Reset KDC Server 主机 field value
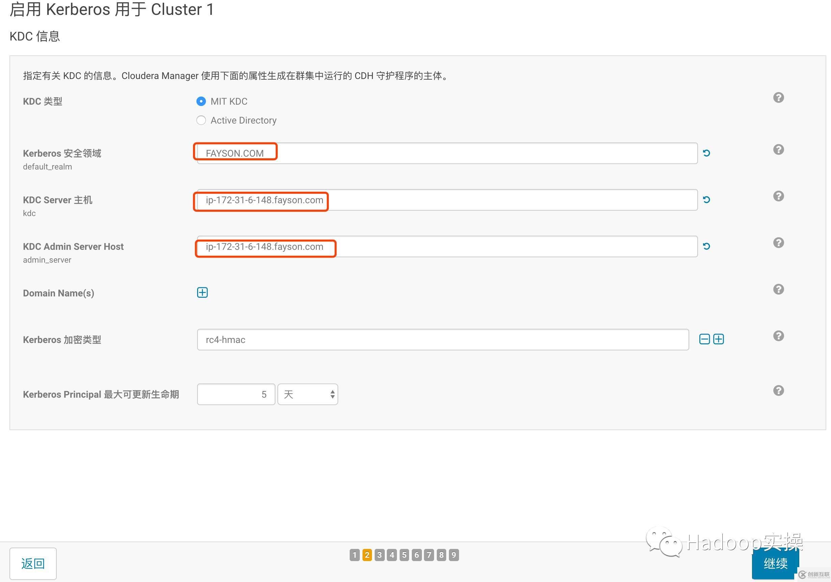Image resolution: width=831 pixels, height=582 pixels. pos(706,200)
